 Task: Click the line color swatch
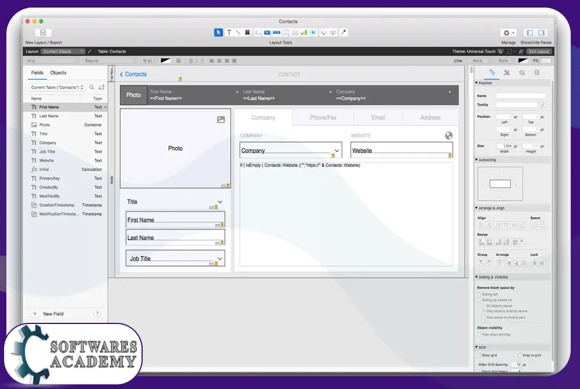(x=523, y=61)
